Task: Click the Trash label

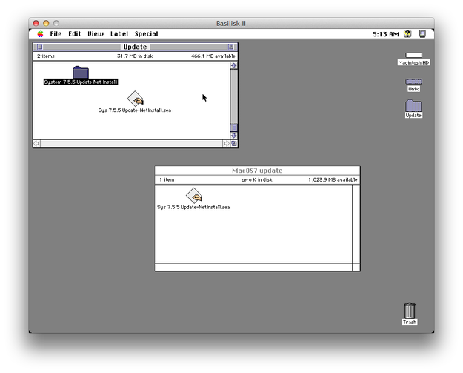Action: pyautogui.click(x=410, y=322)
